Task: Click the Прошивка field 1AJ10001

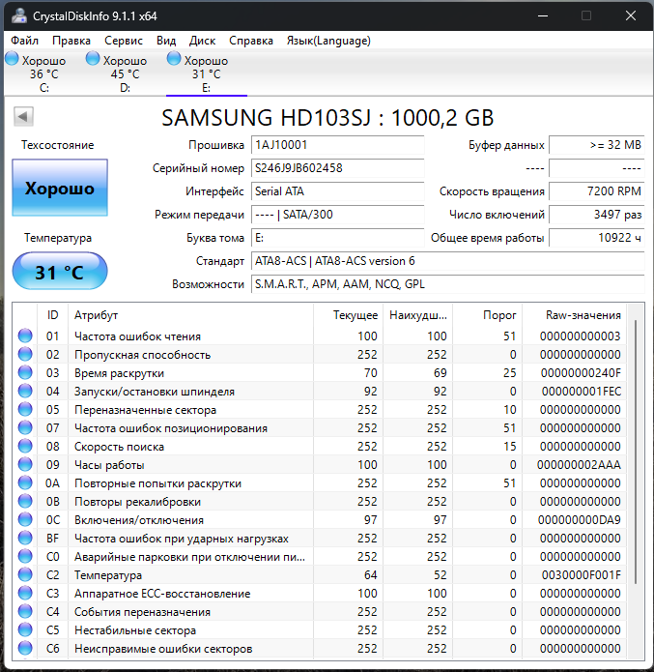Action: [x=337, y=145]
